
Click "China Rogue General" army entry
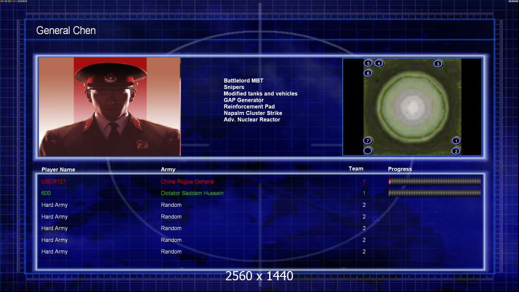[187, 182]
